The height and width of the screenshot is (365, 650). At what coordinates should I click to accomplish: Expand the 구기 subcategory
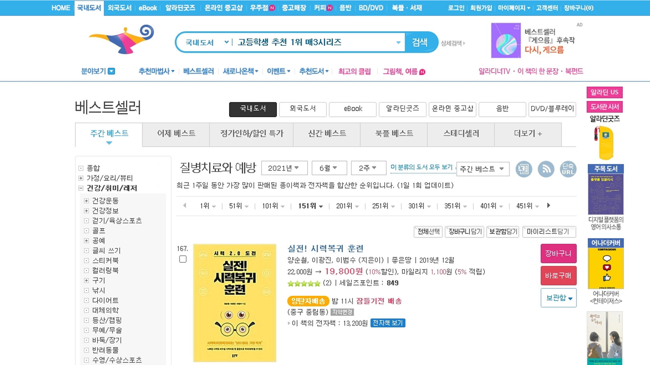tap(86, 281)
